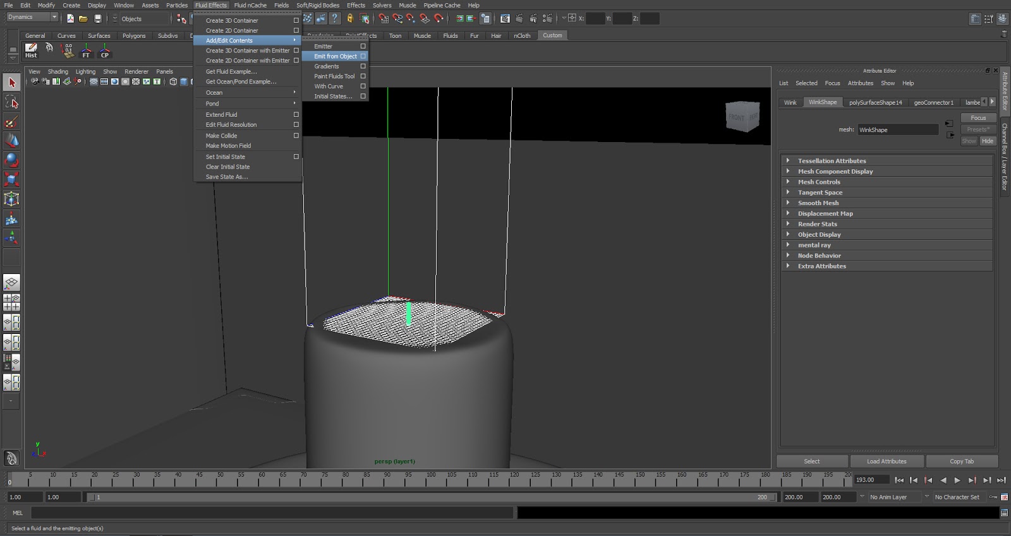Open the Render View window icon
1011x536 pixels.
click(x=505, y=18)
